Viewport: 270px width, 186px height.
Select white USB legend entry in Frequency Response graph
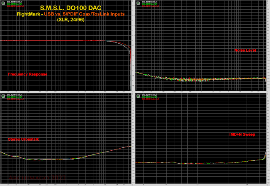[14, 2]
